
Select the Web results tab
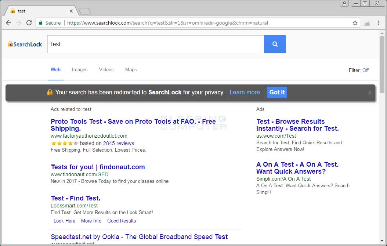pos(55,70)
